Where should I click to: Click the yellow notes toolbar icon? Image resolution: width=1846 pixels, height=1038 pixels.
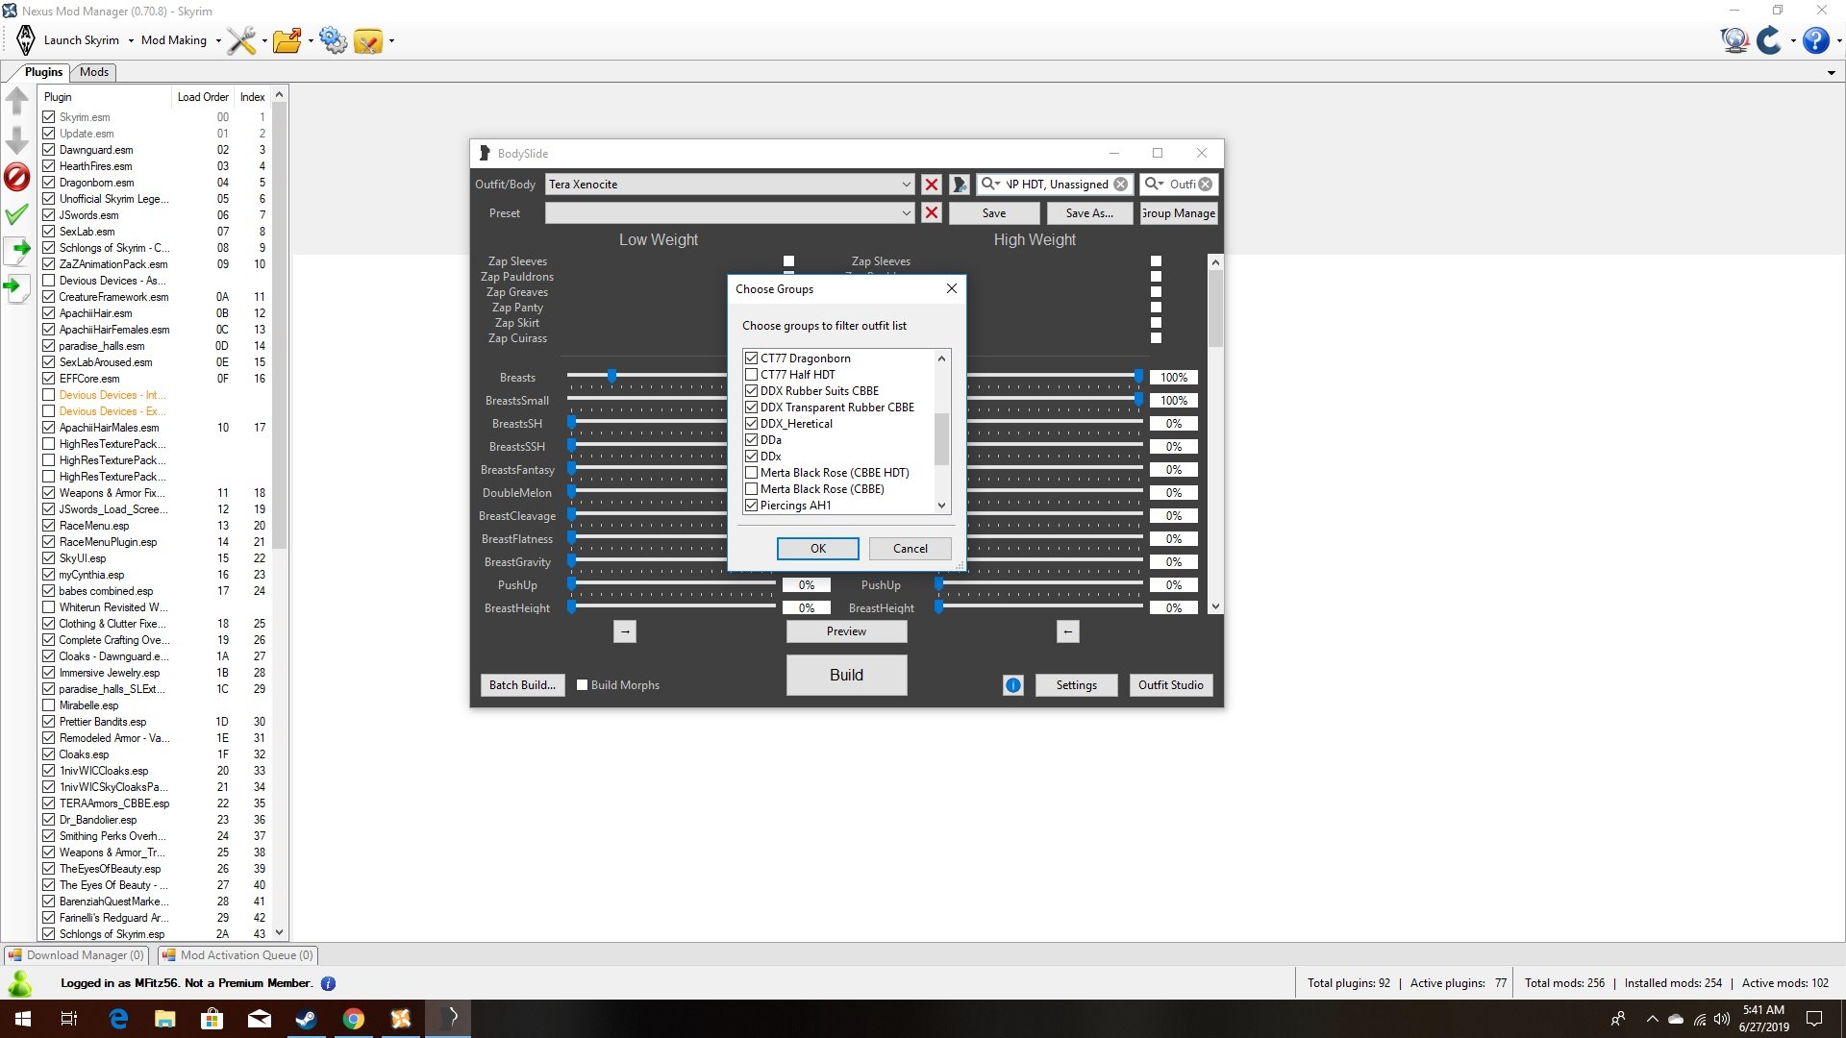(x=368, y=40)
